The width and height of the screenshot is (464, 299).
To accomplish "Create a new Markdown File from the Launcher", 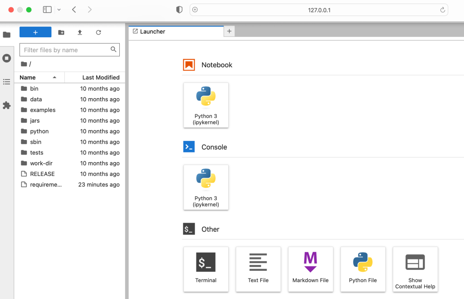I will 311,269.
